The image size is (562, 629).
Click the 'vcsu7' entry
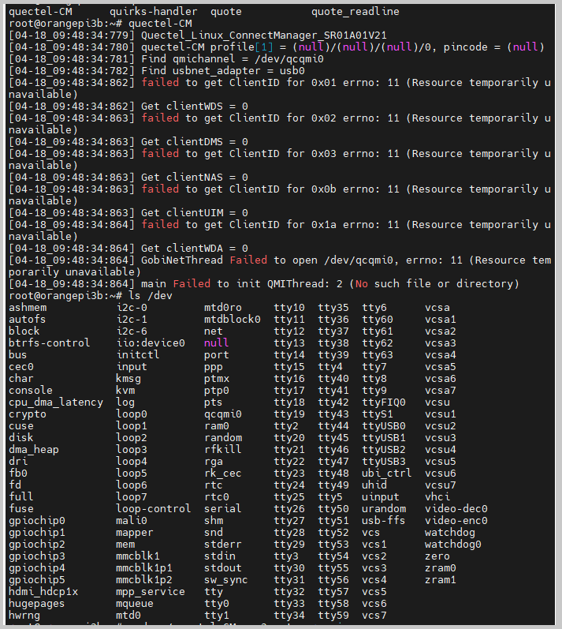(441, 485)
